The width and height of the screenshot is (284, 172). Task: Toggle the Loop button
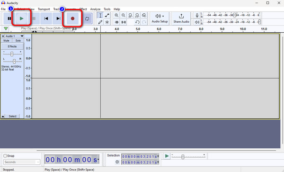pyautogui.click(x=87, y=18)
